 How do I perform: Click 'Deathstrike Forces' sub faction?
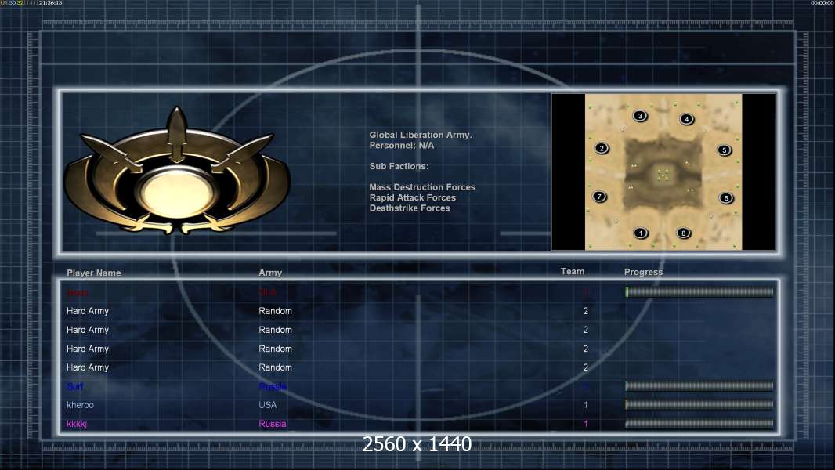click(x=410, y=208)
